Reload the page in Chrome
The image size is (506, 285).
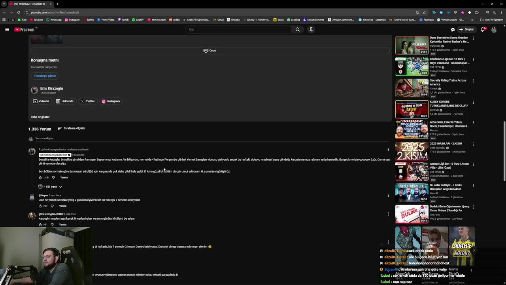[x=18, y=12]
